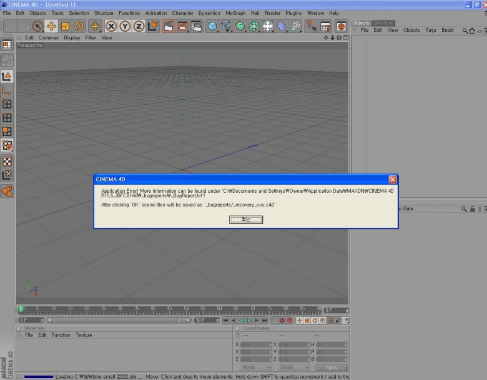
Task: Jump to the animation start
Action: click(226, 320)
